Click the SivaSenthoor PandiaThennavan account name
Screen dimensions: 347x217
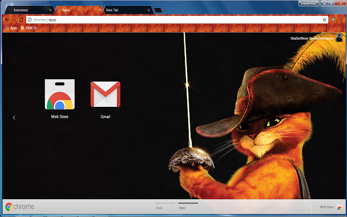(x=312, y=39)
